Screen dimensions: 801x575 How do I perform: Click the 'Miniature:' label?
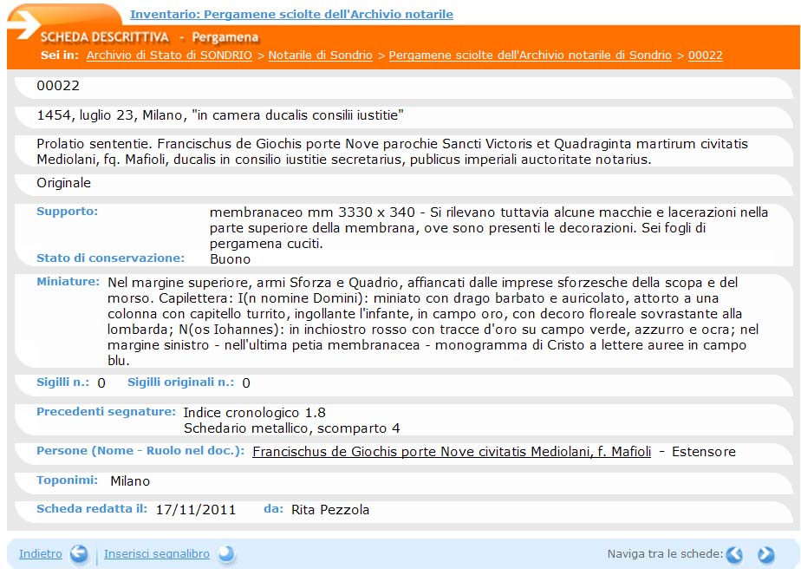coord(68,282)
